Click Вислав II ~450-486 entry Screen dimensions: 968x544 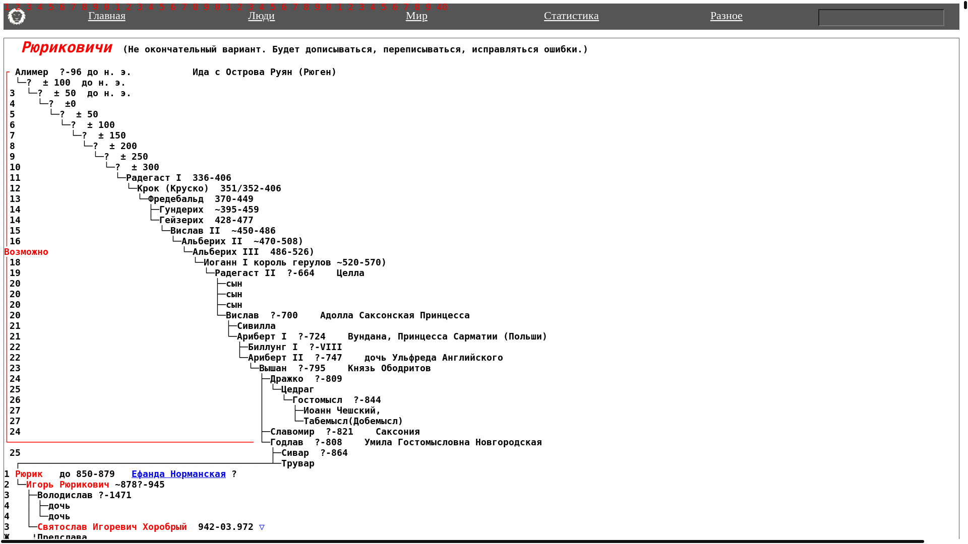pyautogui.click(x=223, y=231)
